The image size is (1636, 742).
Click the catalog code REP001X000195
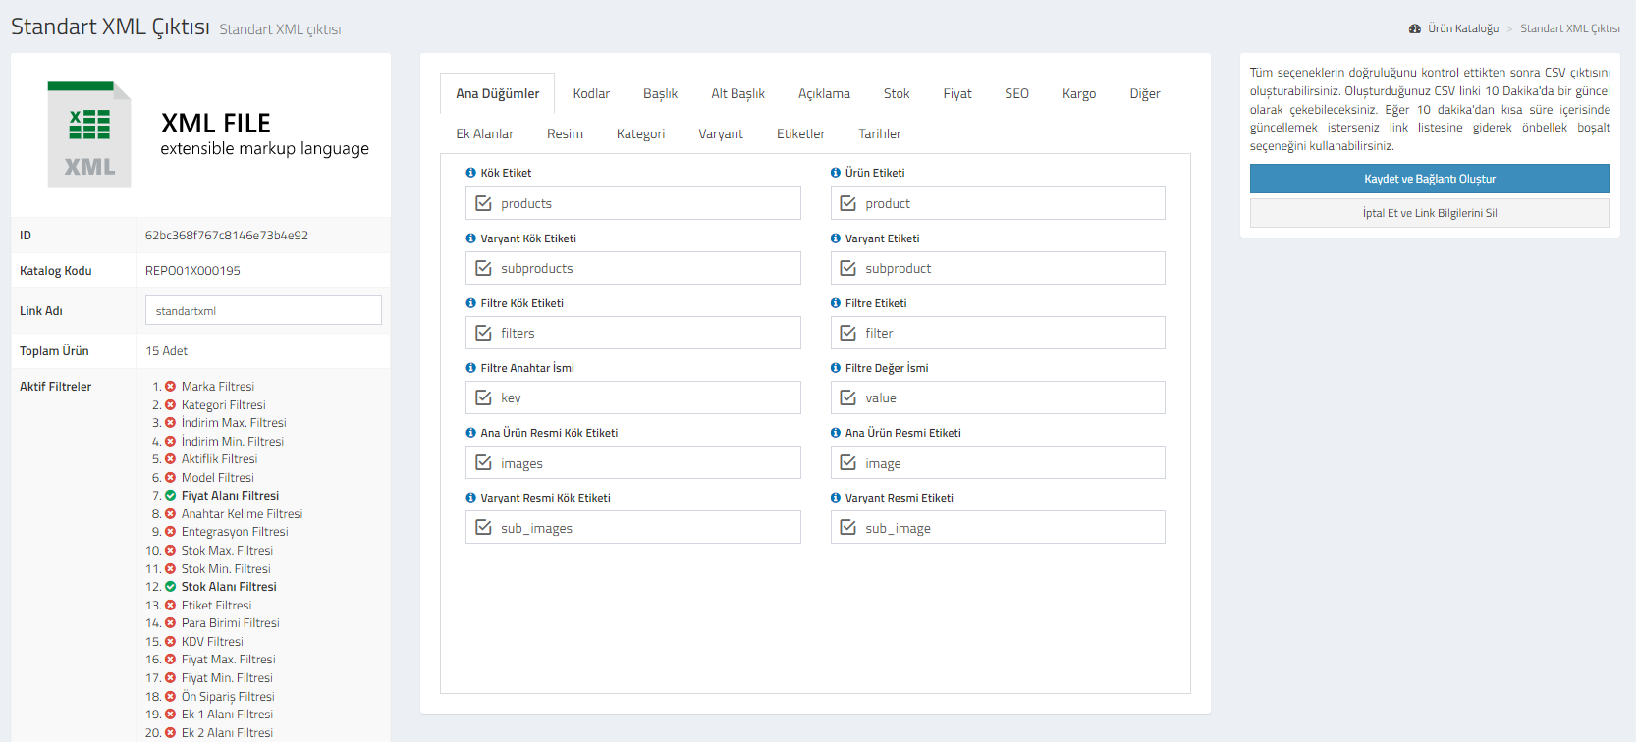tap(192, 271)
